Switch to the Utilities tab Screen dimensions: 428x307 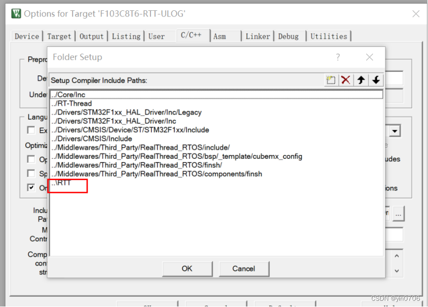pyautogui.click(x=329, y=36)
